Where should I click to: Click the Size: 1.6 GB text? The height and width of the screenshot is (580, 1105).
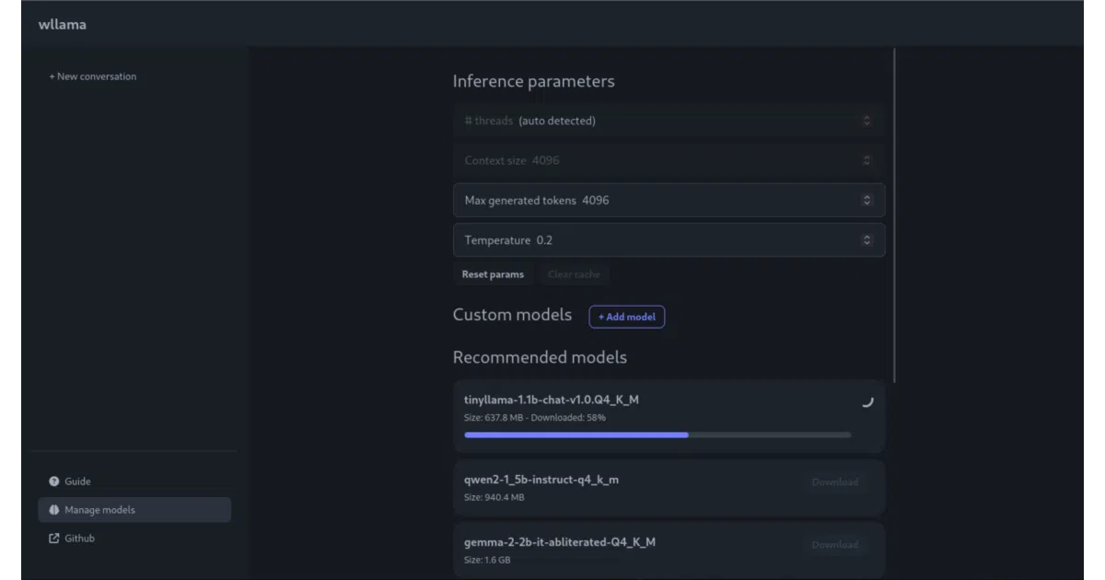pos(487,560)
